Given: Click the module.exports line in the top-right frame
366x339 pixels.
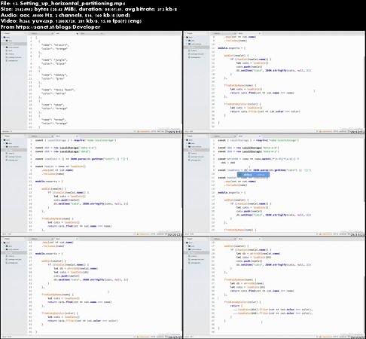Looking at the screenshot, I should pos(232,47).
